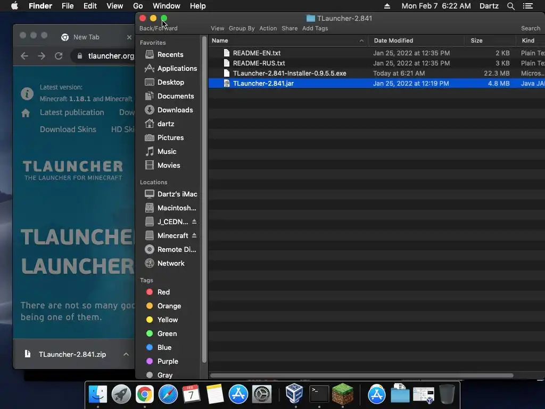The height and width of the screenshot is (409, 545).
Task: Open Documents in Finder sidebar
Action: point(170,96)
